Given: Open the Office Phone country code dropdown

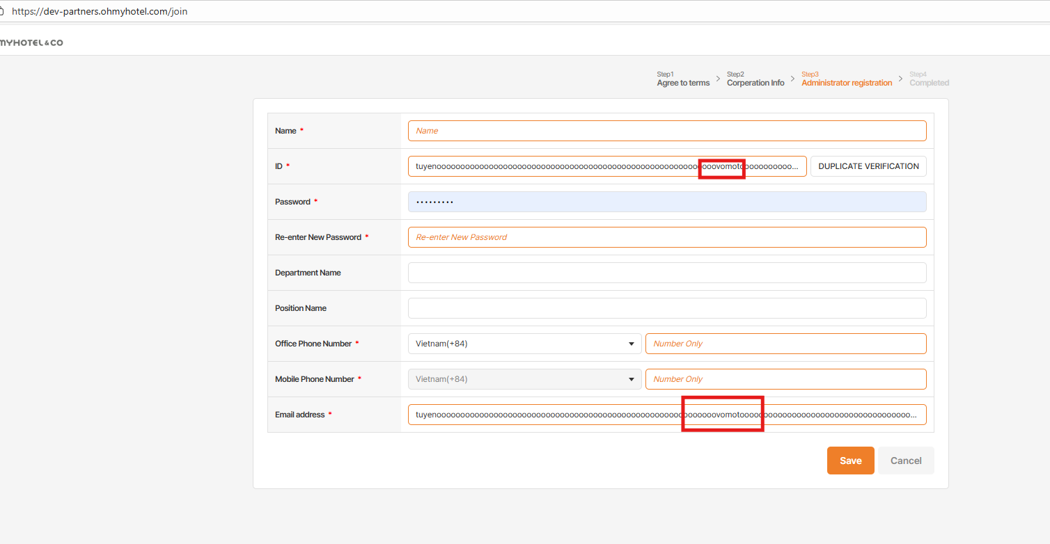Looking at the screenshot, I should [524, 344].
